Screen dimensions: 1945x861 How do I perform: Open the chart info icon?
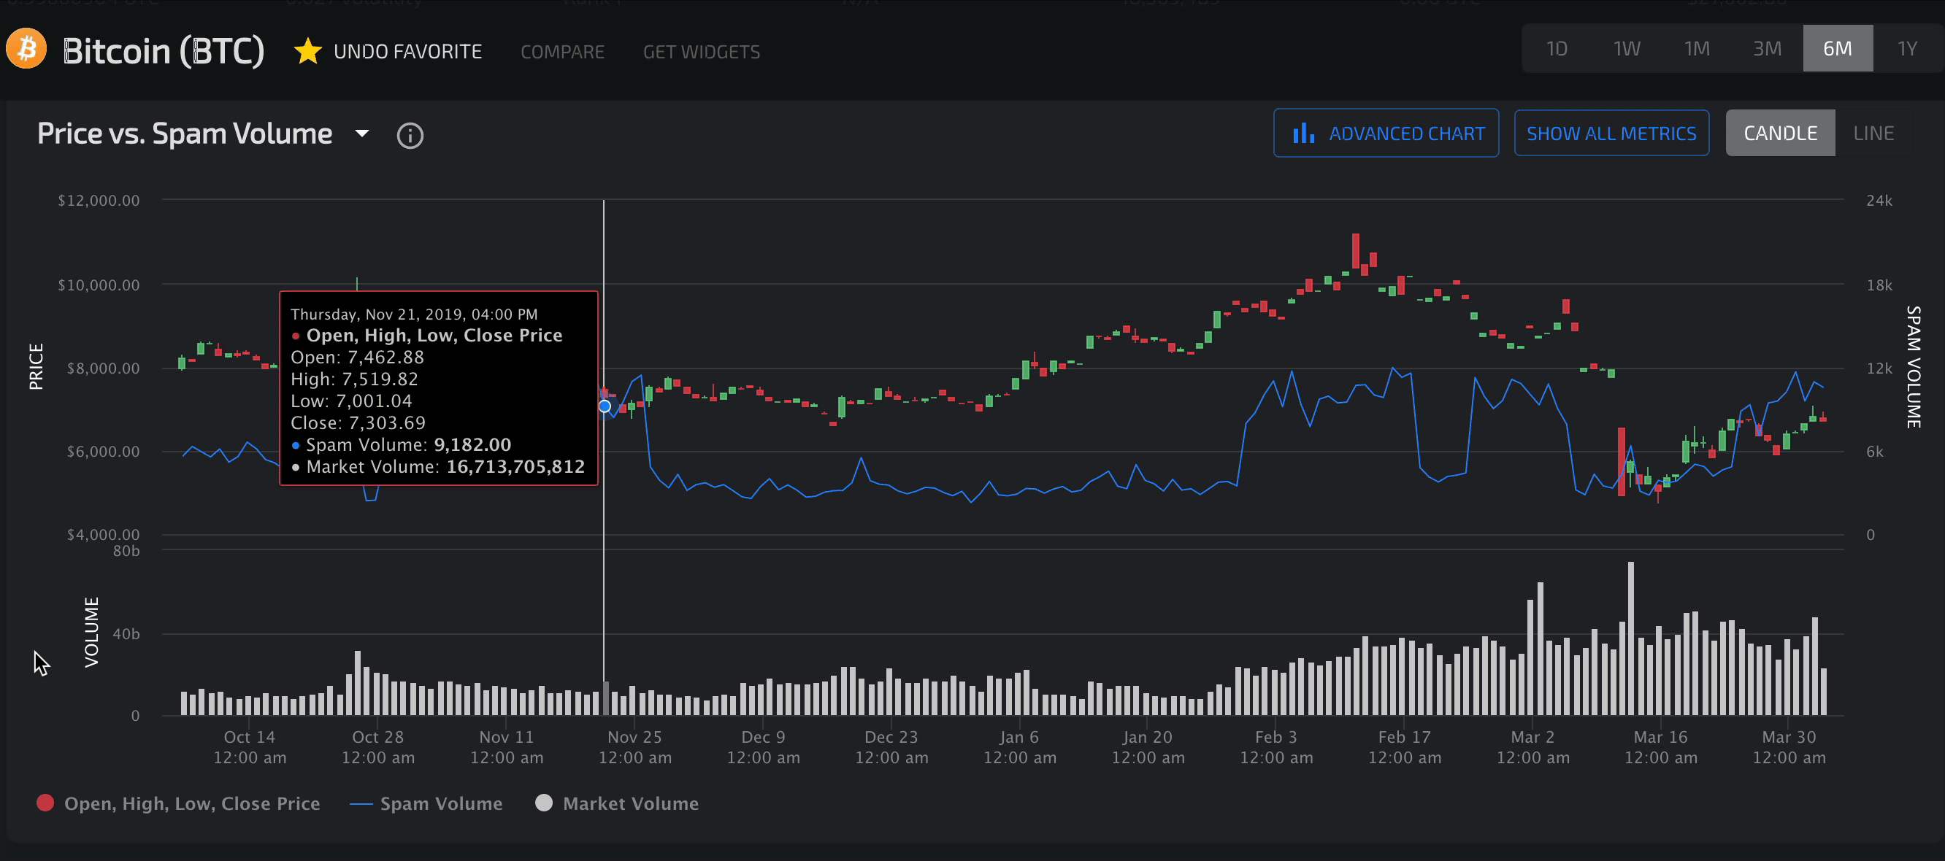coord(410,136)
